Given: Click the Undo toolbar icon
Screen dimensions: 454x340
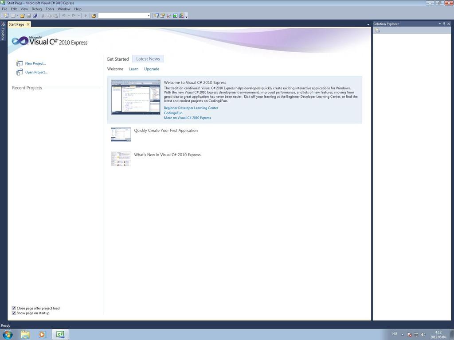Looking at the screenshot, I should coord(64,15).
